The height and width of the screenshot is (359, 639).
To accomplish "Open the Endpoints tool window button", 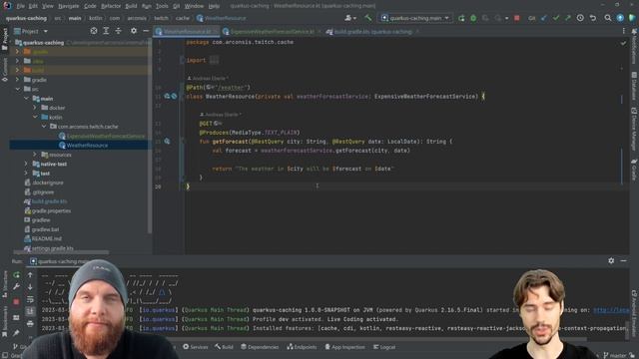I will 302,347.
